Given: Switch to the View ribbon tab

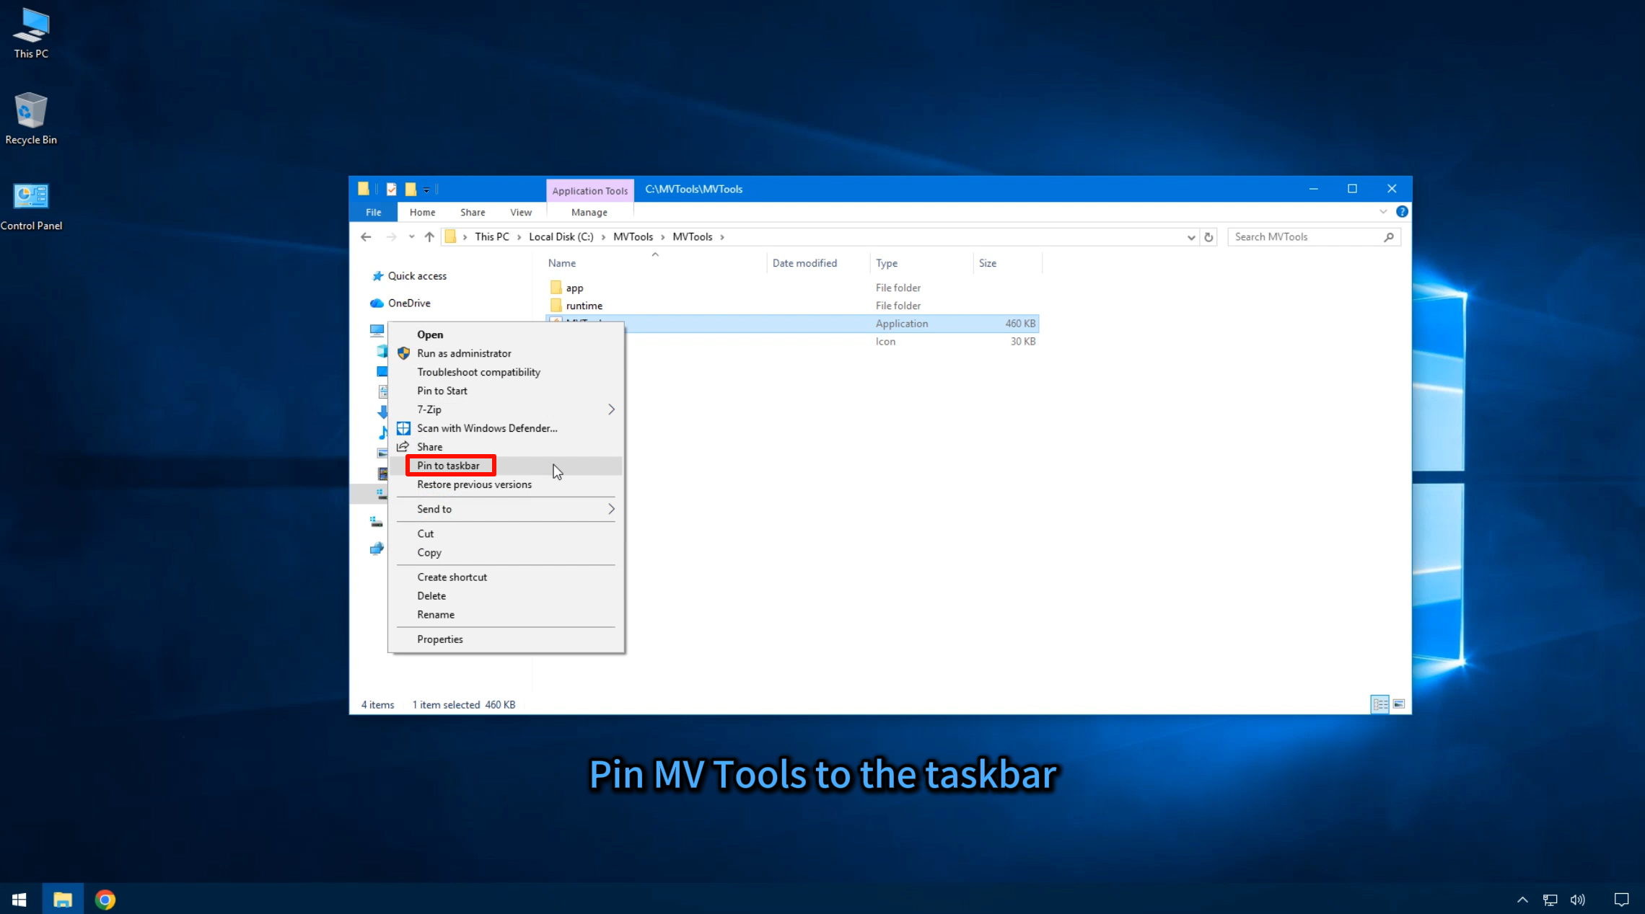Looking at the screenshot, I should click(x=520, y=211).
